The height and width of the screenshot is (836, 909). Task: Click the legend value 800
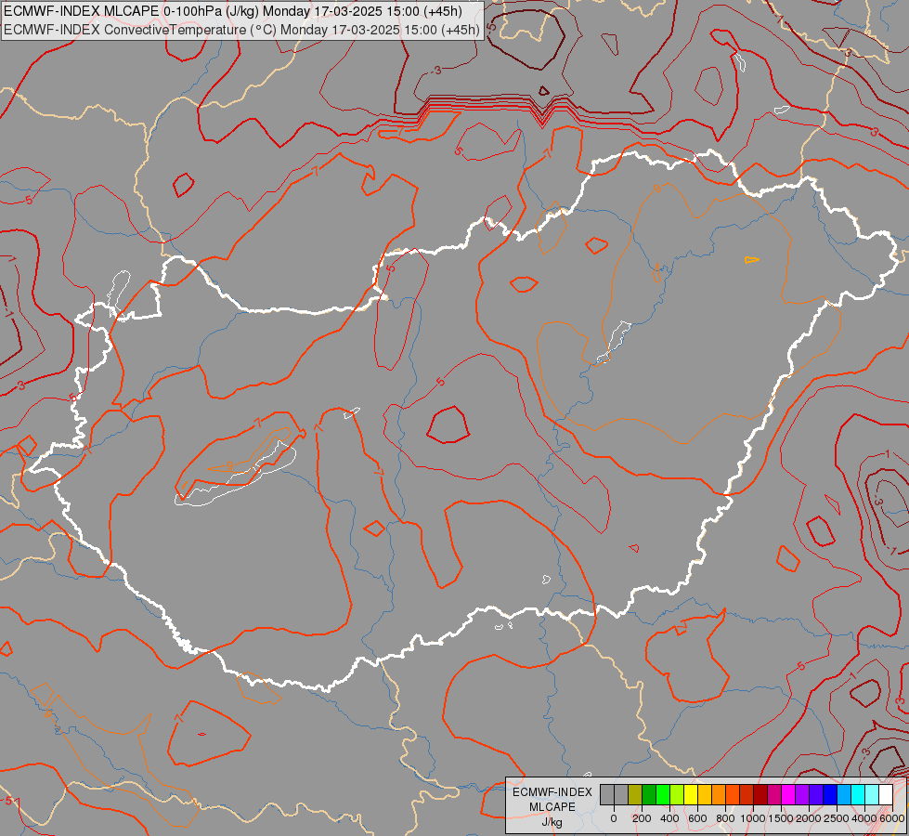(725, 818)
